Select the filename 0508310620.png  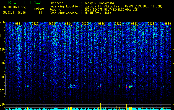(14, 7)
